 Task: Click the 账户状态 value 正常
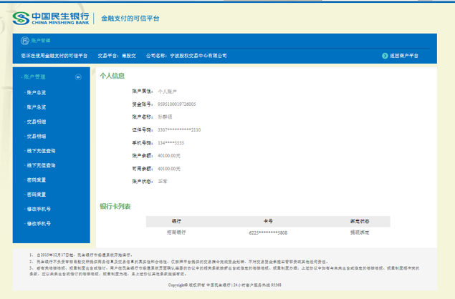point(163,182)
